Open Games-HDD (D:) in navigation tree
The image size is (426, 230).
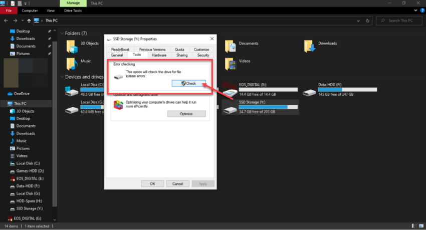click(30, 171)
